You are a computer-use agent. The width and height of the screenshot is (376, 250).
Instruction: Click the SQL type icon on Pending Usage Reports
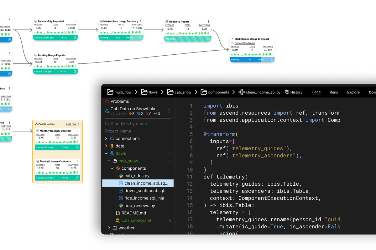coord(36,55)
